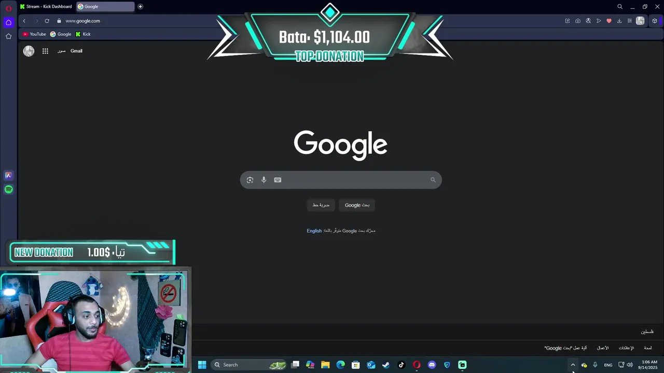Search by image with lens icon

[250, 180]
